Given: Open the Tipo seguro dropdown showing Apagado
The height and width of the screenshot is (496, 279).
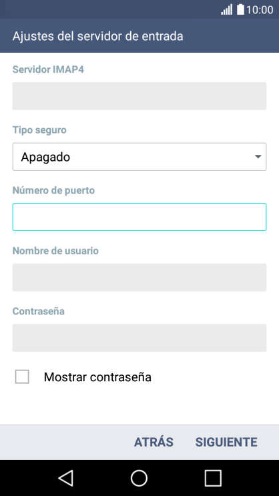Looking at the screenshot, I should 139,157.
